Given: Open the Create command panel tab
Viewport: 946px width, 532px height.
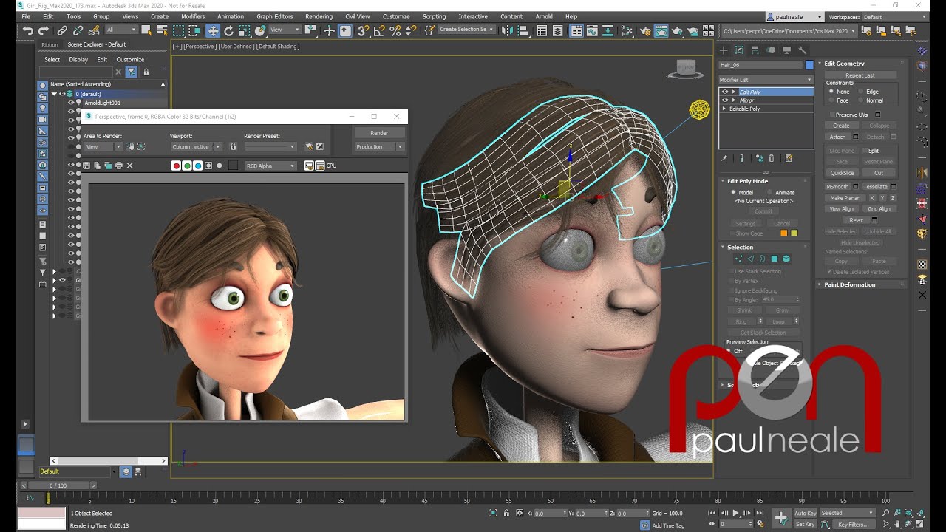Looking at the screenshot, I should (724, 50).
